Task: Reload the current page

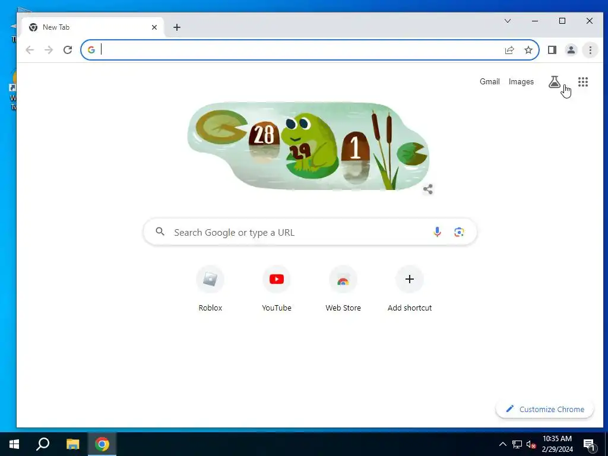Action: tap(68, 50)
